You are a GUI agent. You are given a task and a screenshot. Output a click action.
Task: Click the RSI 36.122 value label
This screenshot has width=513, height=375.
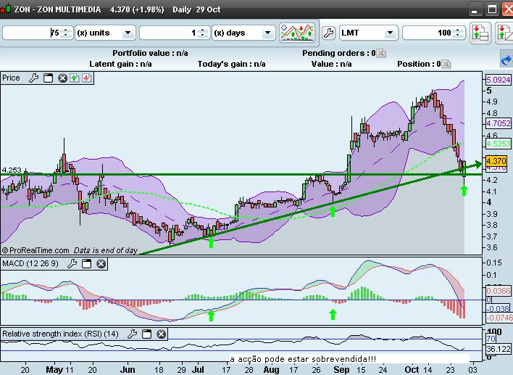pos(498,349)
